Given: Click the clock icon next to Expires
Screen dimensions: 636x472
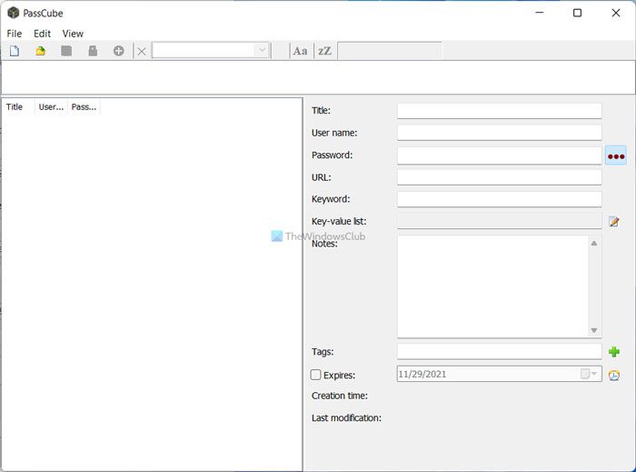Looking at the screenshot, I should tap(614, 375).
